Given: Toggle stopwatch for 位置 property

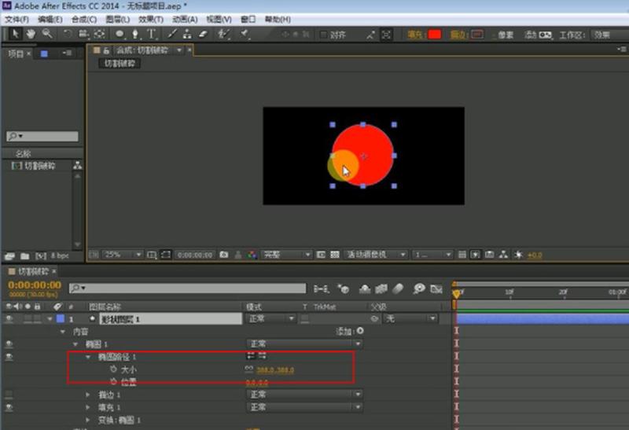Looking at the screenshot, I should click(x=113, y=381).
